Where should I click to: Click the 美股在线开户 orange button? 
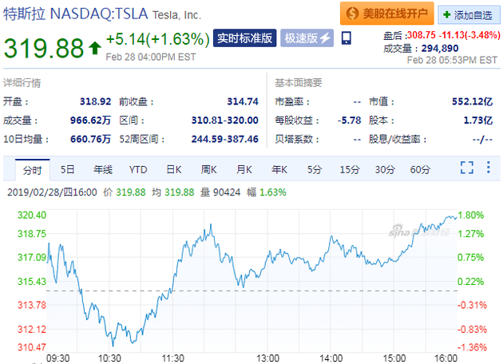click(x=387, y=14)
